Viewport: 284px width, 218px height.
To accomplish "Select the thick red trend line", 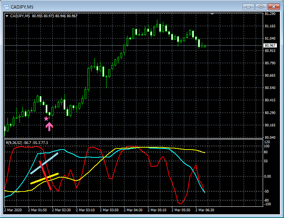I will [45, 175].
